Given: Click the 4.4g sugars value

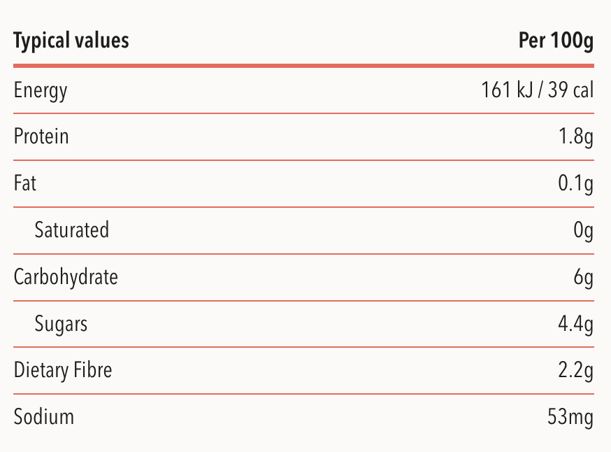Looking at the screenshot, I should pos(575,324).
